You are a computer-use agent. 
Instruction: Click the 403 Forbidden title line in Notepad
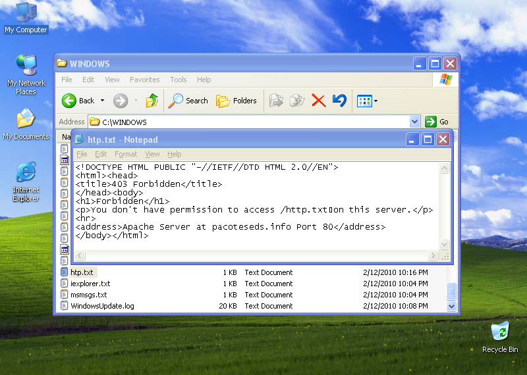[149, 184]
